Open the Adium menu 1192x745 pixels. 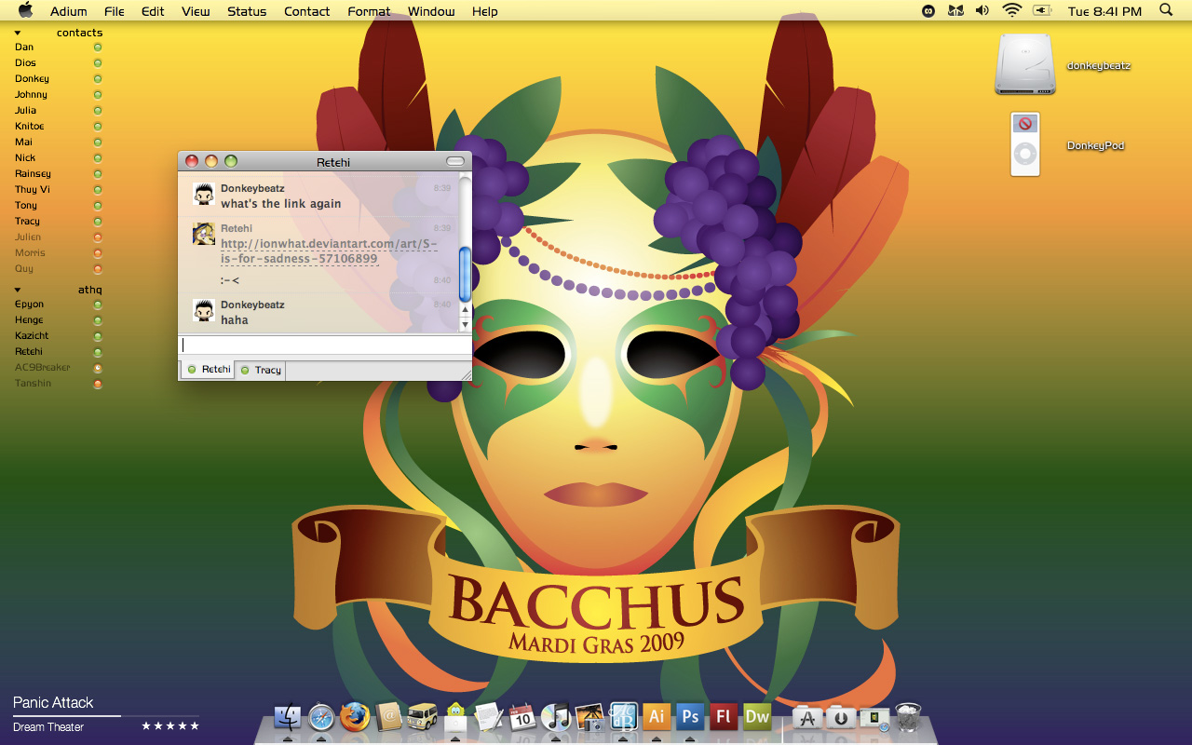[x=69, y=11]
